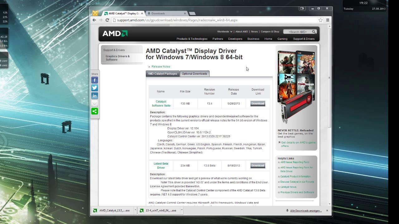Click the cat avatar icon in Chrome
Screen dimensions: 399x224
(95, 13)
